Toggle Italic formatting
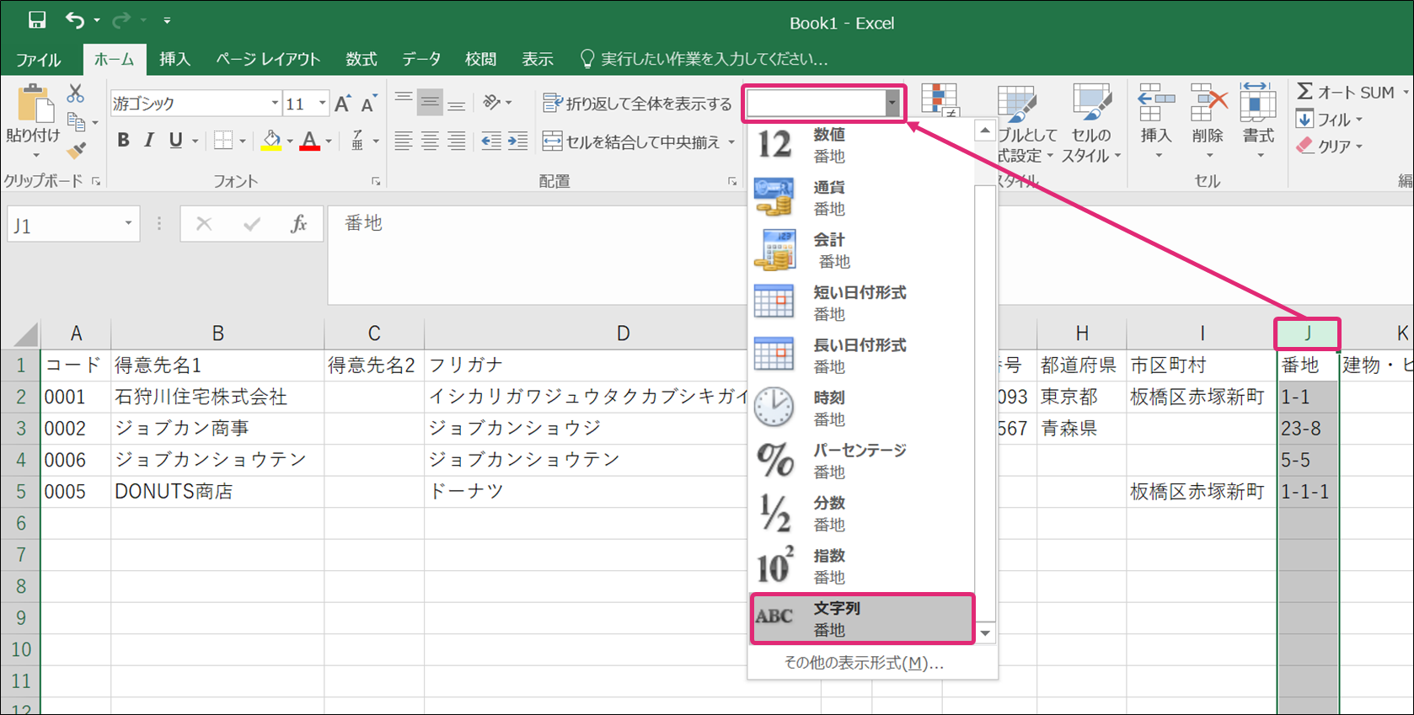This screenshot has width=1414, height=715. coord(149,141)
